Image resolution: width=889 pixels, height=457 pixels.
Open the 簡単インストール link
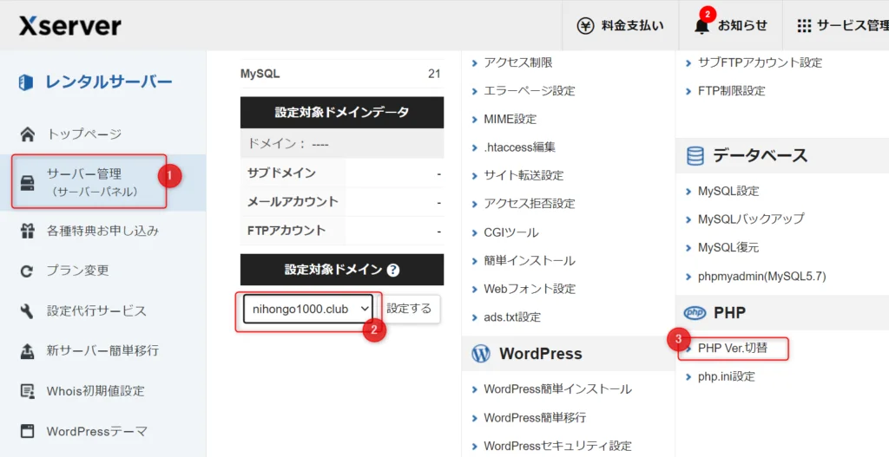[530, 260]
